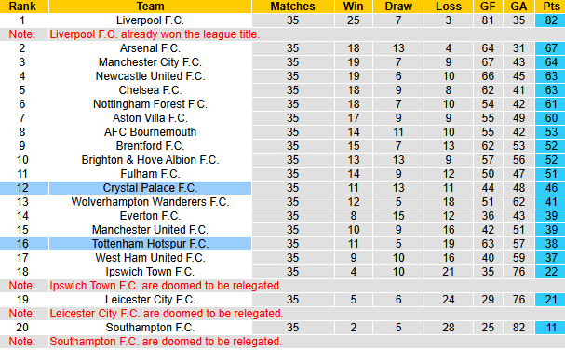Click Newcastle United F.C. team name
565x350 pixels.
150,76
